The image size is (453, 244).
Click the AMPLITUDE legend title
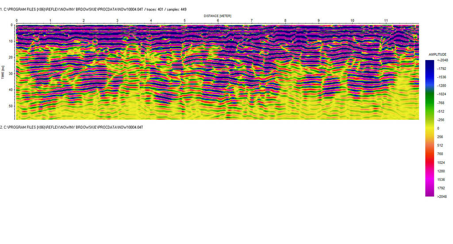pyautogui.click(x=437, y=54)
